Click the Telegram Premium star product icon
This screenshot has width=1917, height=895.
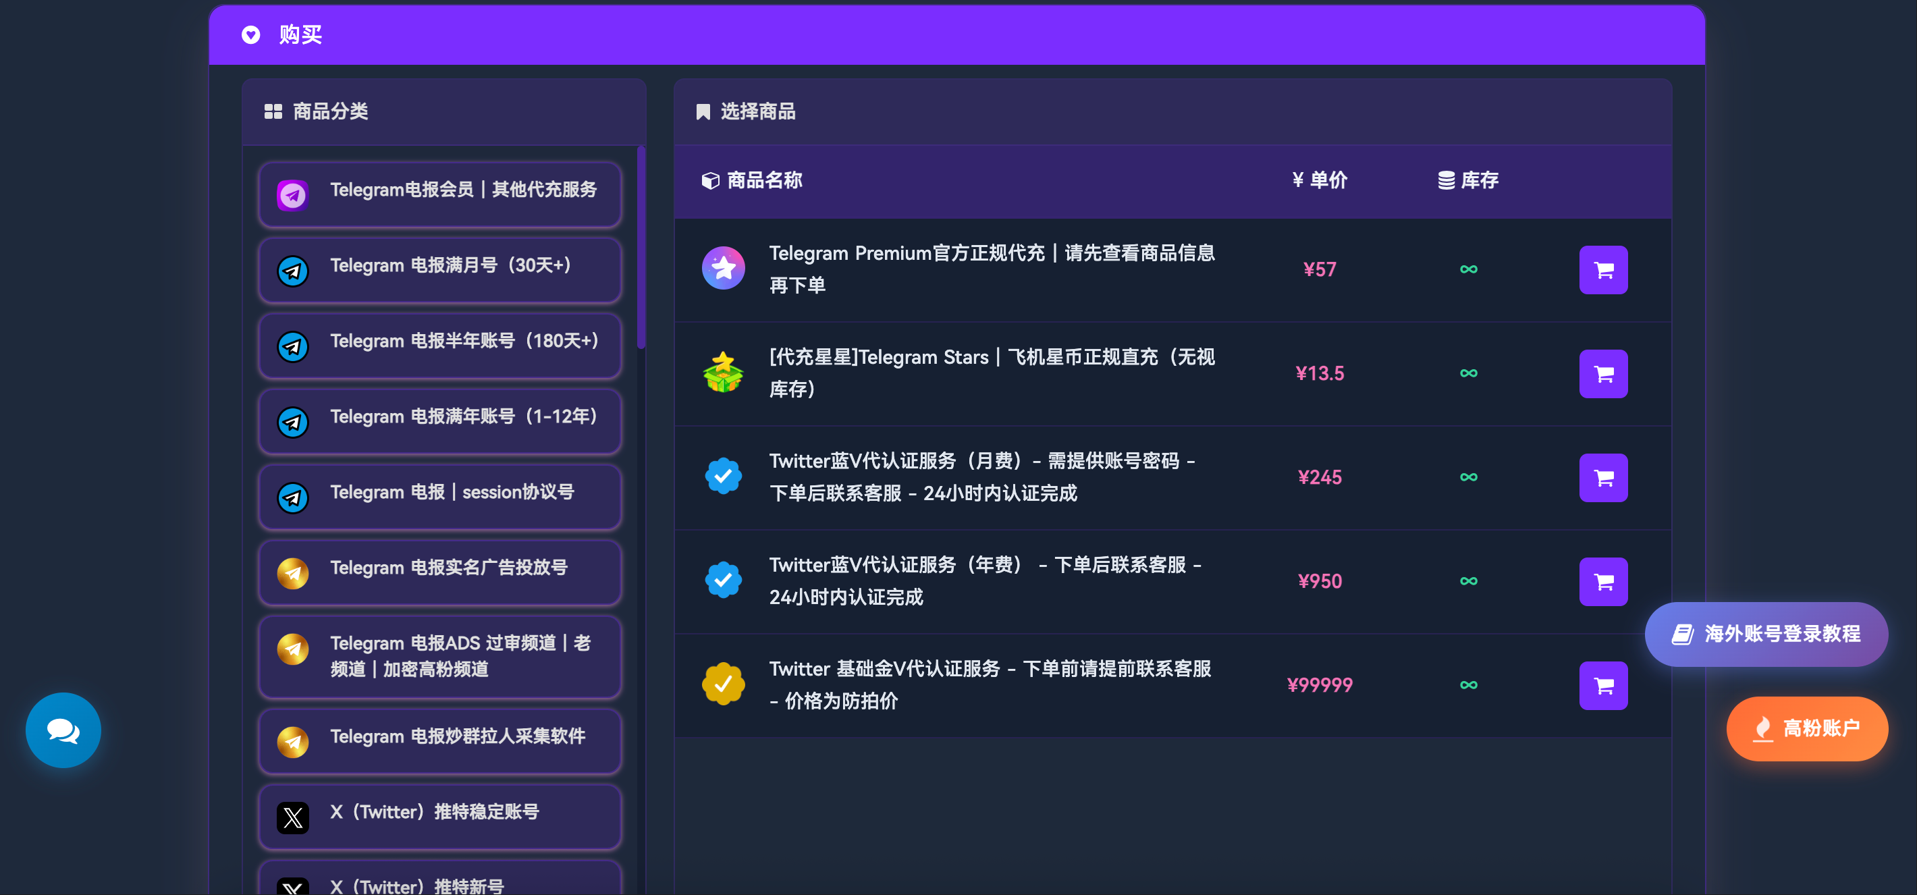click(723, 269)
